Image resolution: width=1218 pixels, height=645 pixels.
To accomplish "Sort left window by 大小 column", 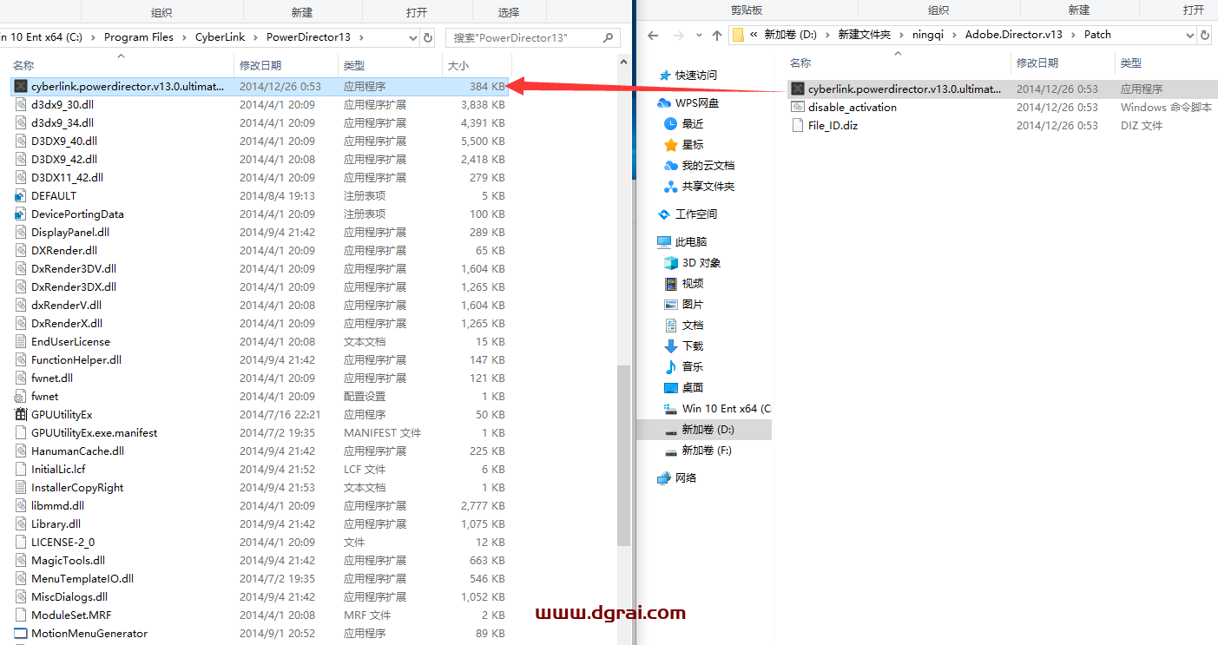I will pyautogui.click(x=477, y=66).
